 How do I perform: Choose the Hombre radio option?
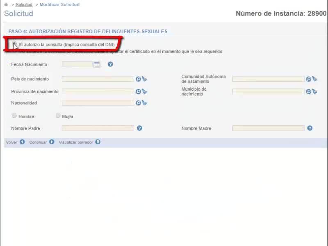coord(14,116)
